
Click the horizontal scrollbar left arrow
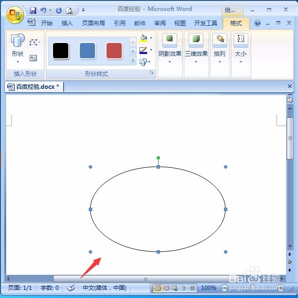click(x=8, y=279)
